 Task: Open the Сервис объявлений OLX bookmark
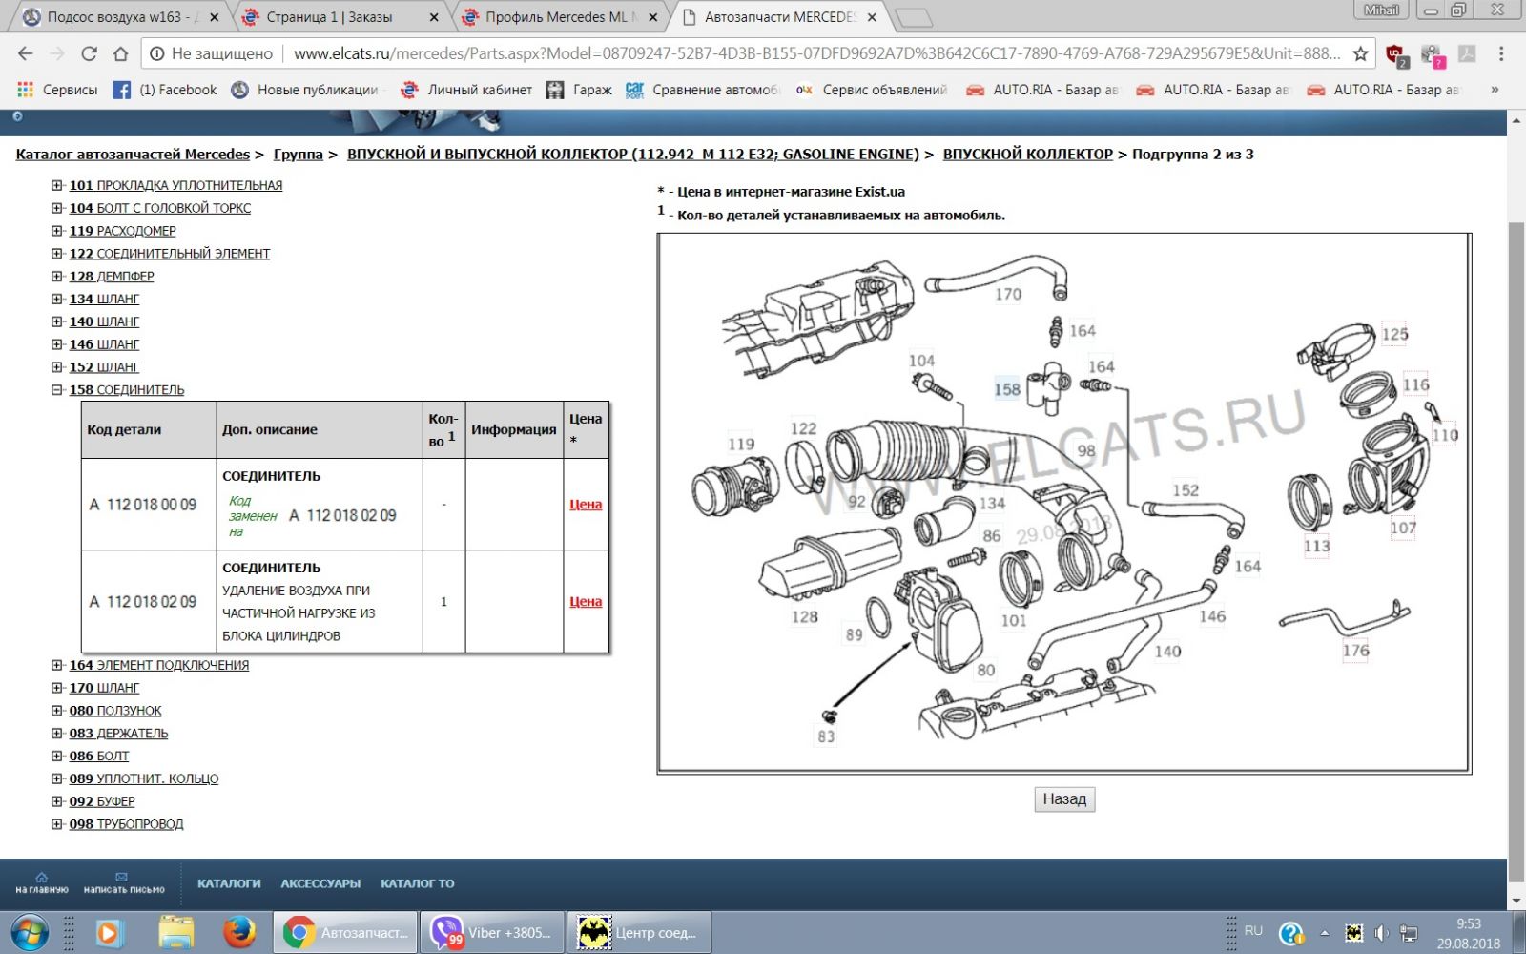(871, 90)
